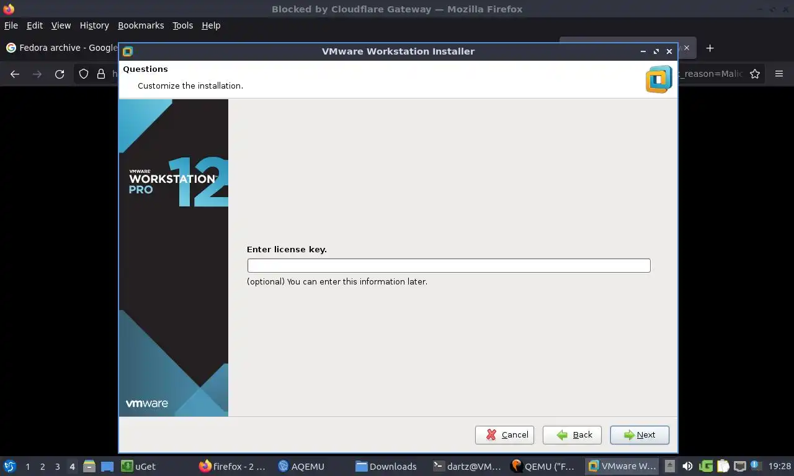
Task: Open the Firefox hamburger menu
Action: point(779,74)
